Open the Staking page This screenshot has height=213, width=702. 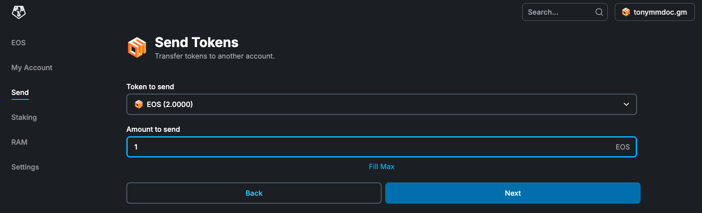[24, 117]
